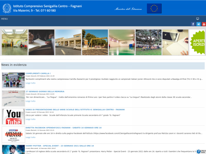Open the Telegram channel icon
Viewport: 206px width, 154px height.
click(198, 24)
